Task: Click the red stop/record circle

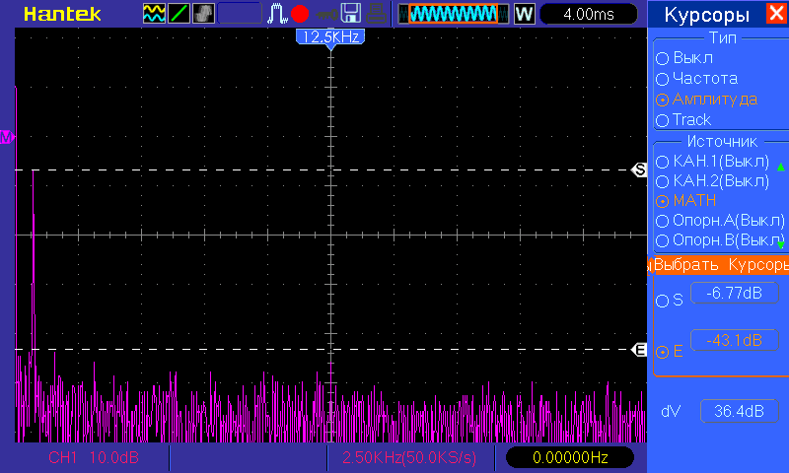Action: [x=300, y=14]
